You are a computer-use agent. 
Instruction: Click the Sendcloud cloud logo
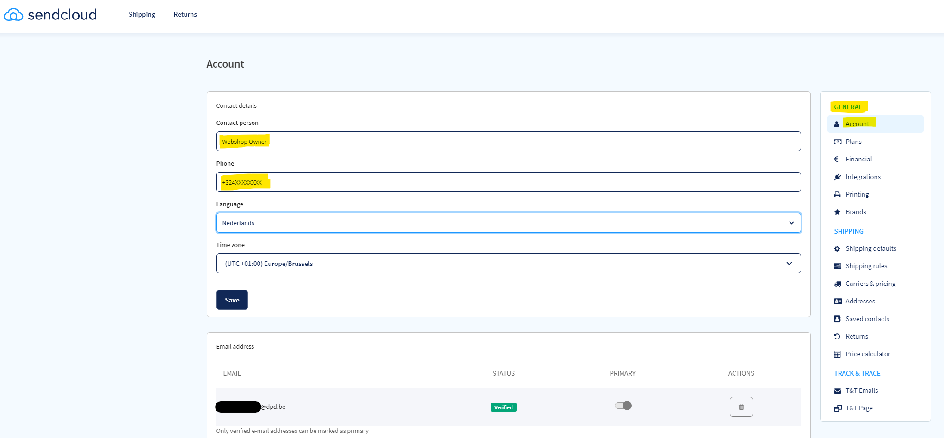pos(13,15)
